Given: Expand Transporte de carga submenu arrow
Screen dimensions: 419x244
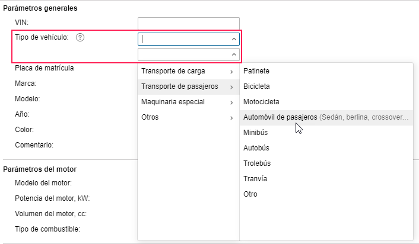Looking at the screenshot, I should [231, 72].
